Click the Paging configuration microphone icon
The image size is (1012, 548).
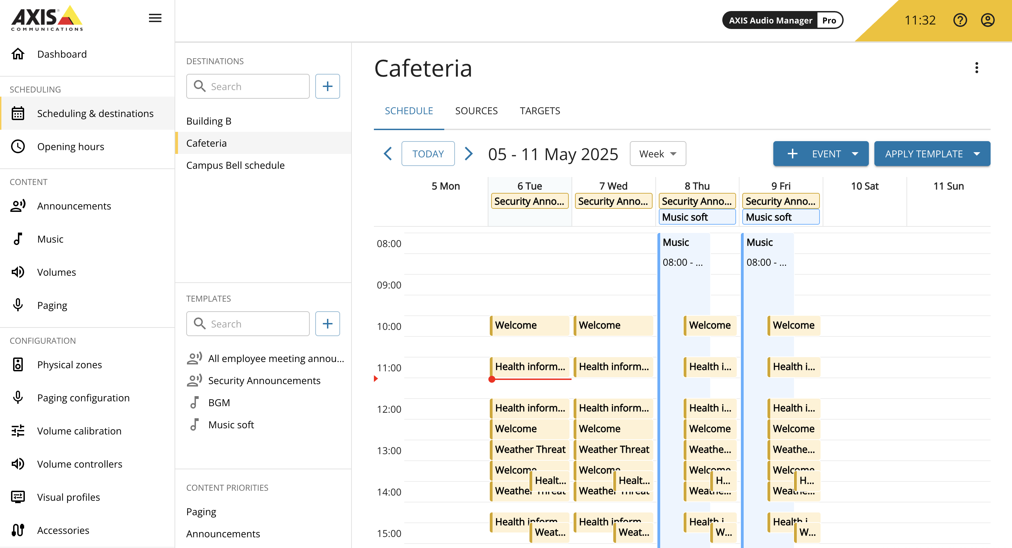pyautogui.click(x=18, y=398)
